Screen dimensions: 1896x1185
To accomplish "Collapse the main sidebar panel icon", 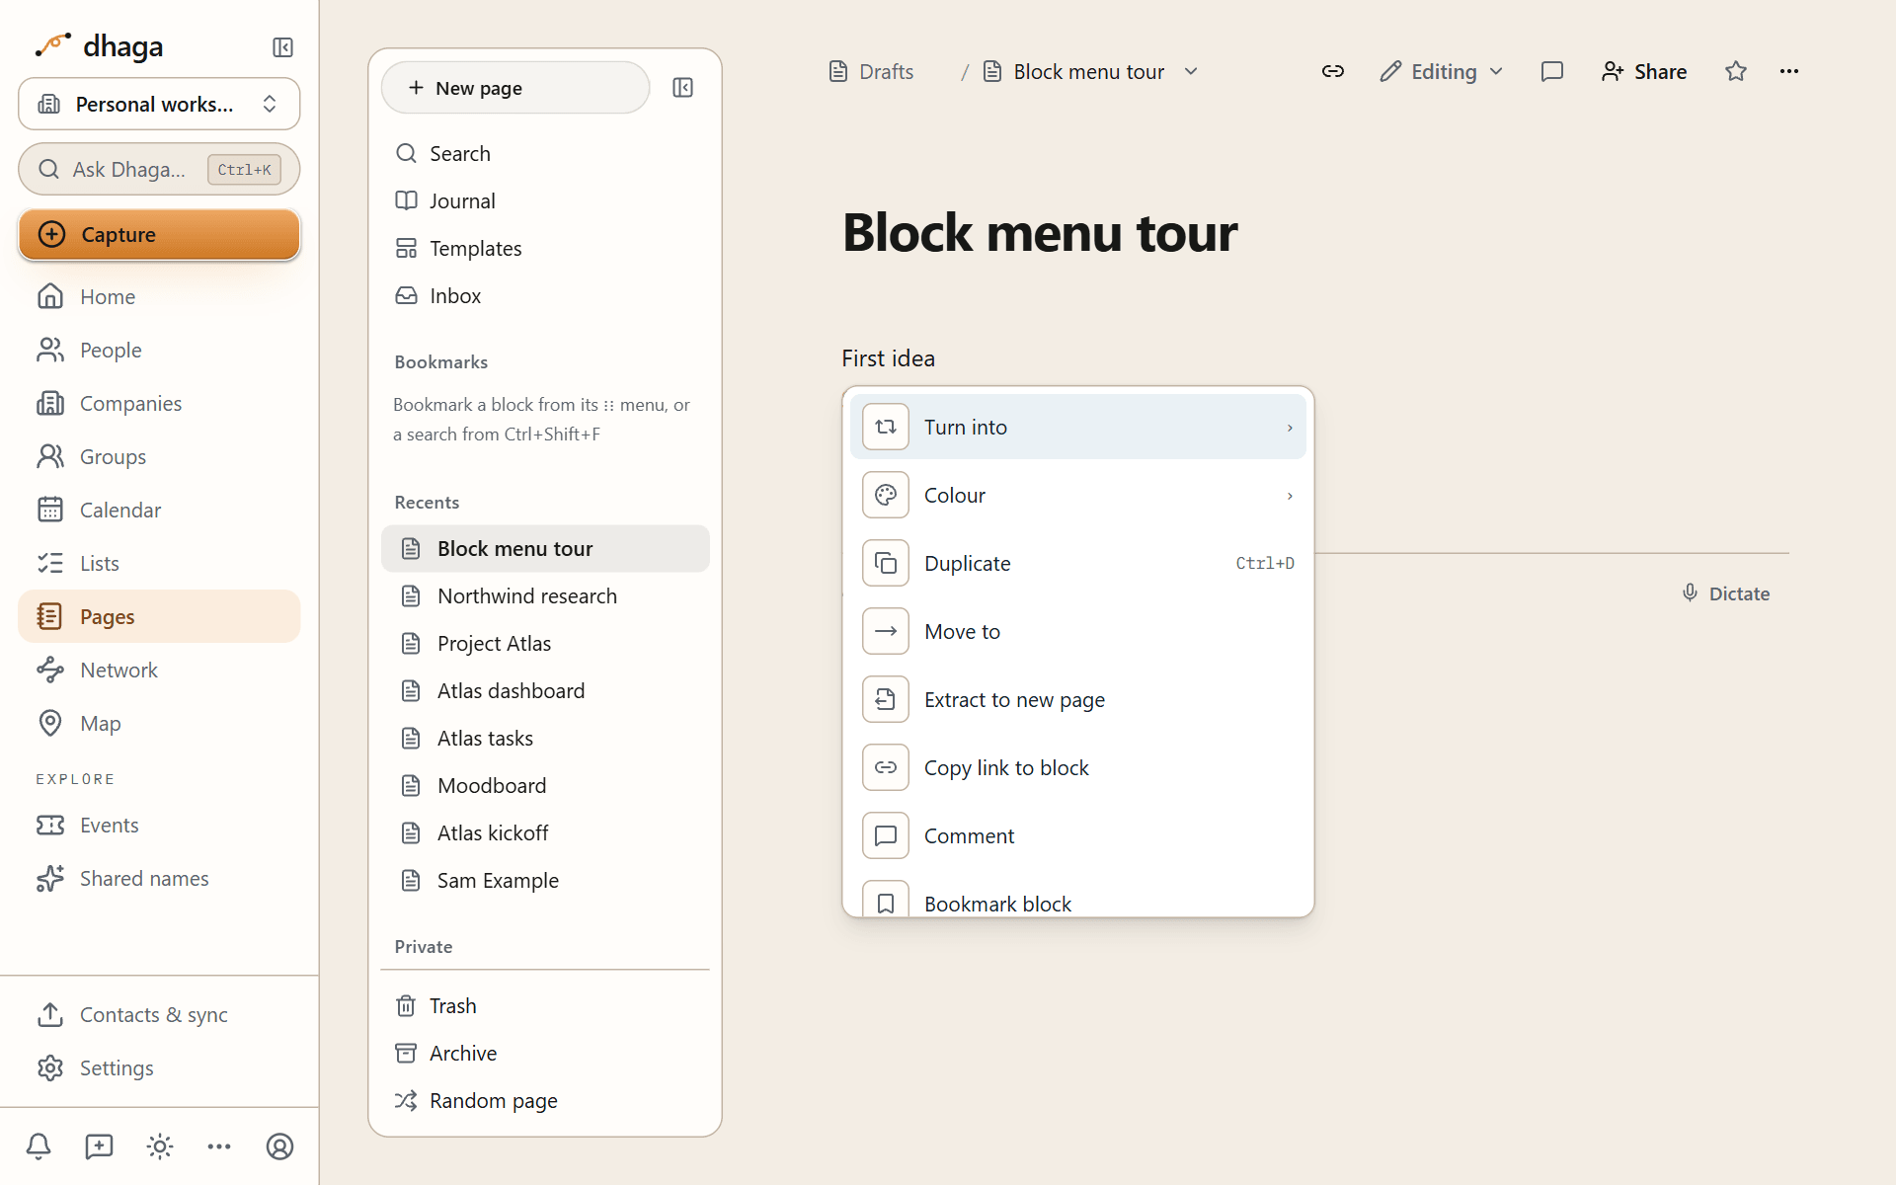I will point(282,47).
